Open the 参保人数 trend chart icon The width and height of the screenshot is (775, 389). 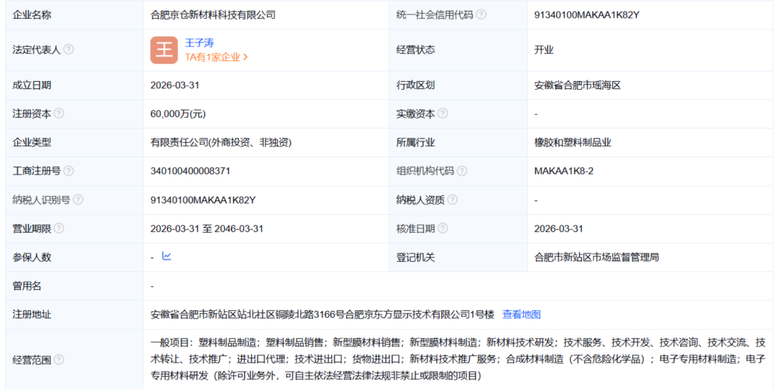pos(166,256)
